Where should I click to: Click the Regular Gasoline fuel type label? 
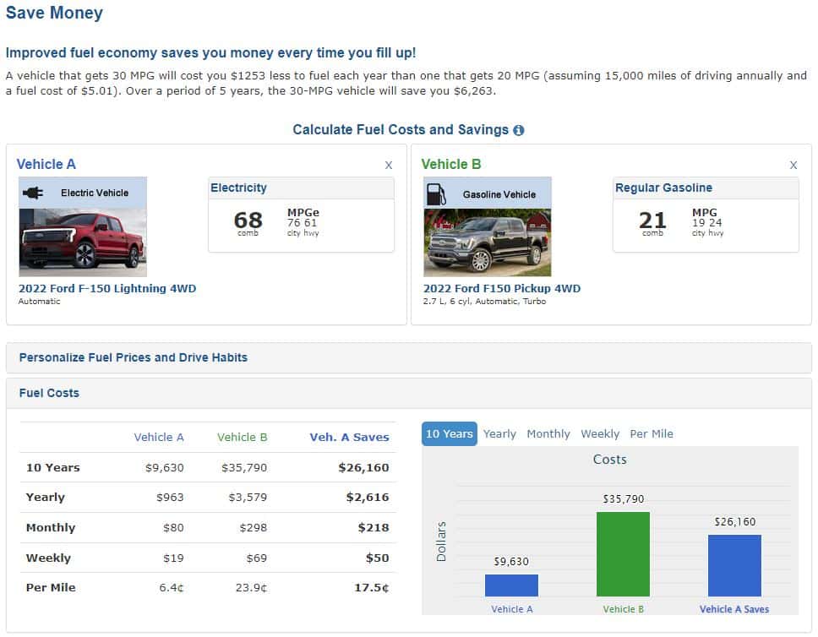[x=663, y=188]
